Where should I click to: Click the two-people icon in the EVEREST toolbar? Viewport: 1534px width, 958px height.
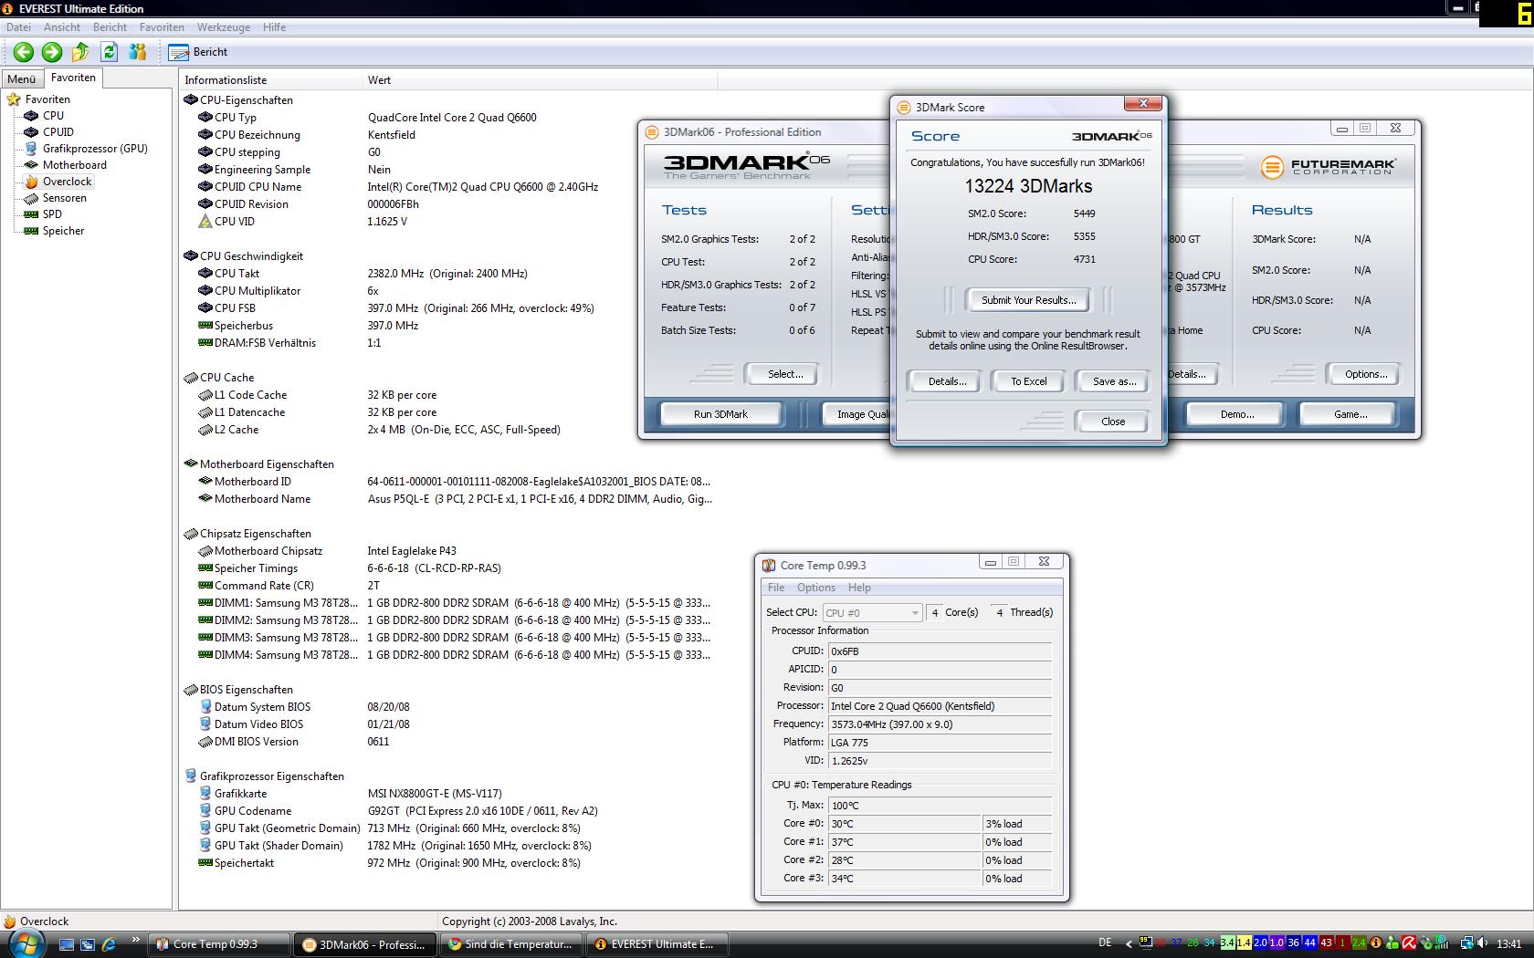[x=138, y=52]
